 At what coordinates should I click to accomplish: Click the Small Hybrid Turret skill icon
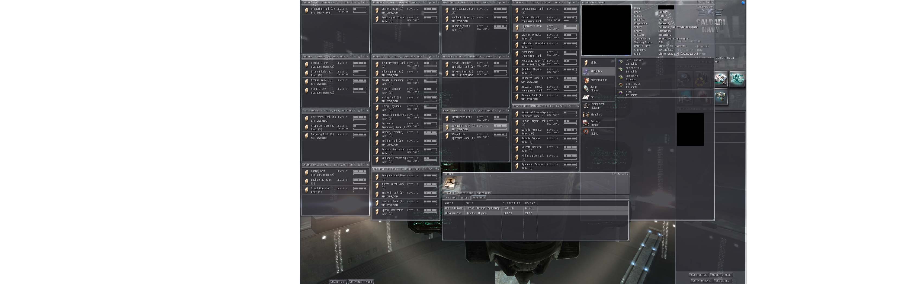point(377,19)
